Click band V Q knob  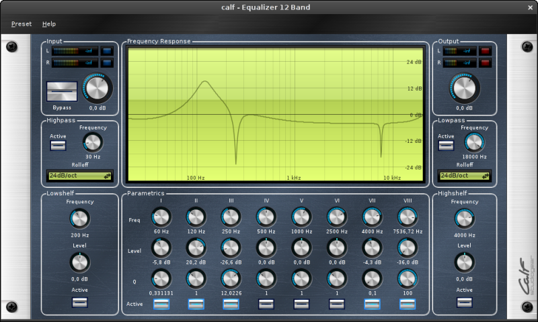coord(301,279)
